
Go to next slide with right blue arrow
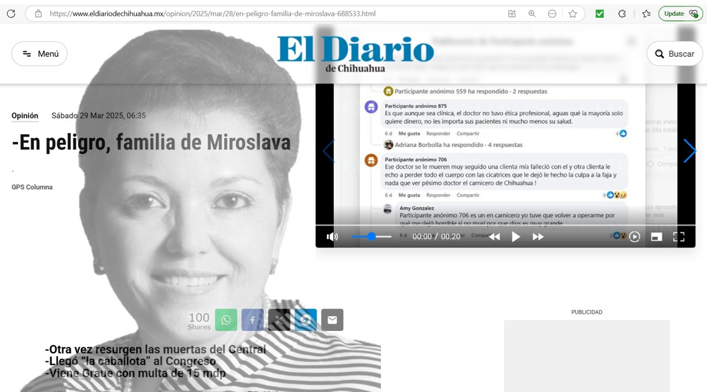pos(689,151)
